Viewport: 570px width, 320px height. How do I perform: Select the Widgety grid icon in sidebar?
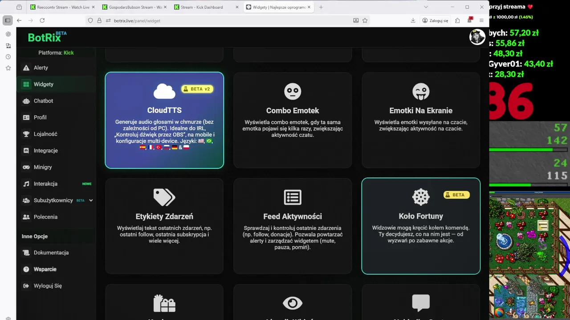26,84
